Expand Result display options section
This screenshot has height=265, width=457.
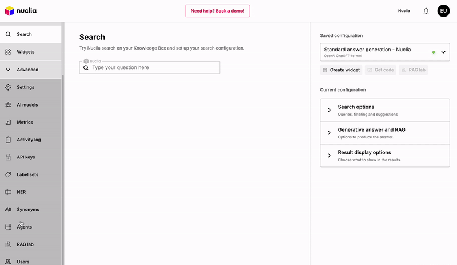click(x=330, y=156)
